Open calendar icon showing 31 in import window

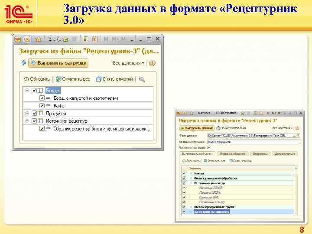[x=95, y=39]
